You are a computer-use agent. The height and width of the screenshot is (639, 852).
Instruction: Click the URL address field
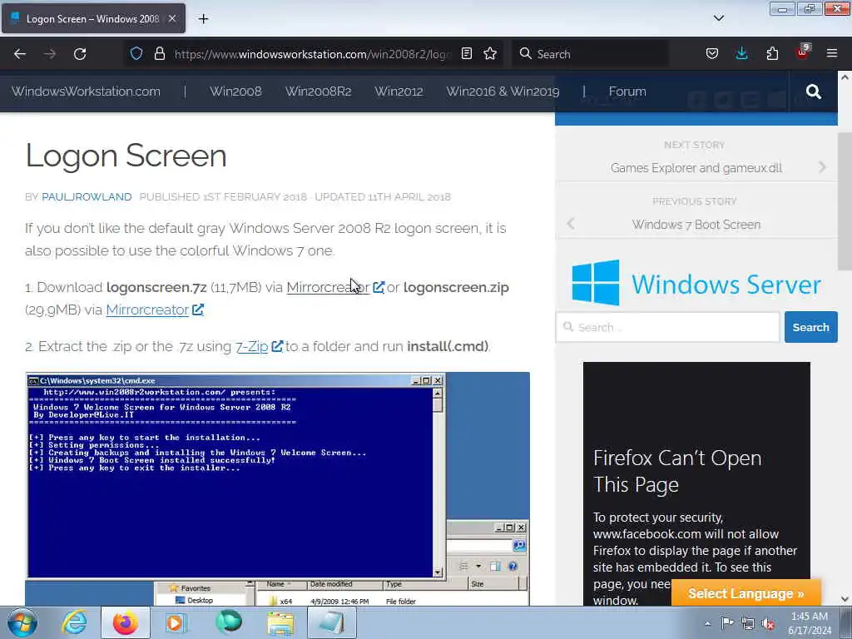point(313,54)
